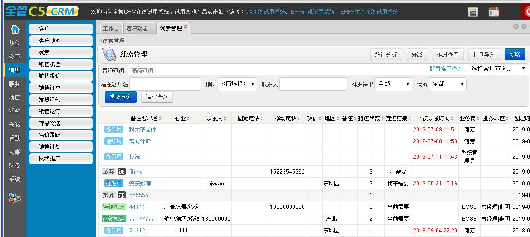Select 高级查询 tab
This screenshot has width=530, height=237.
(142, 71)
